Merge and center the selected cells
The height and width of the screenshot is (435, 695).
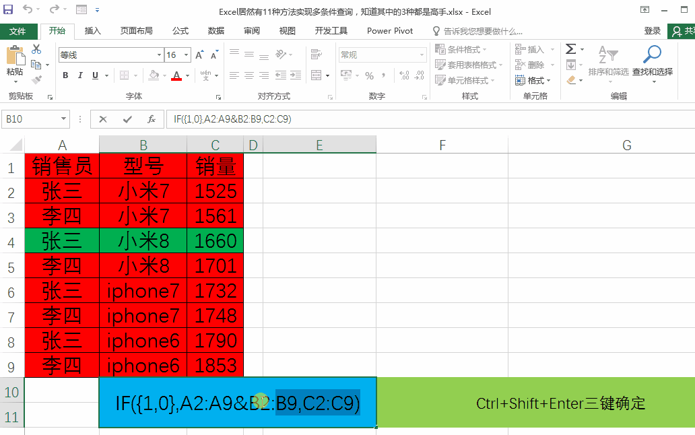(x=317, y=75)
